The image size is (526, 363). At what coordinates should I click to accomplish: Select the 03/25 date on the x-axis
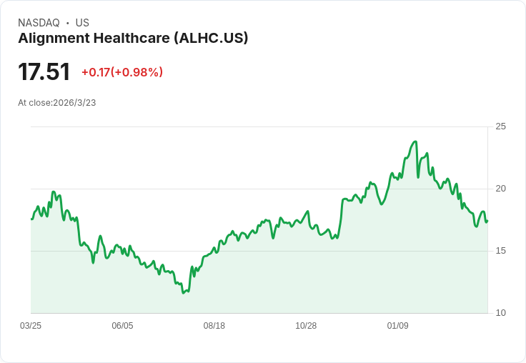click(x=31, y=326)
